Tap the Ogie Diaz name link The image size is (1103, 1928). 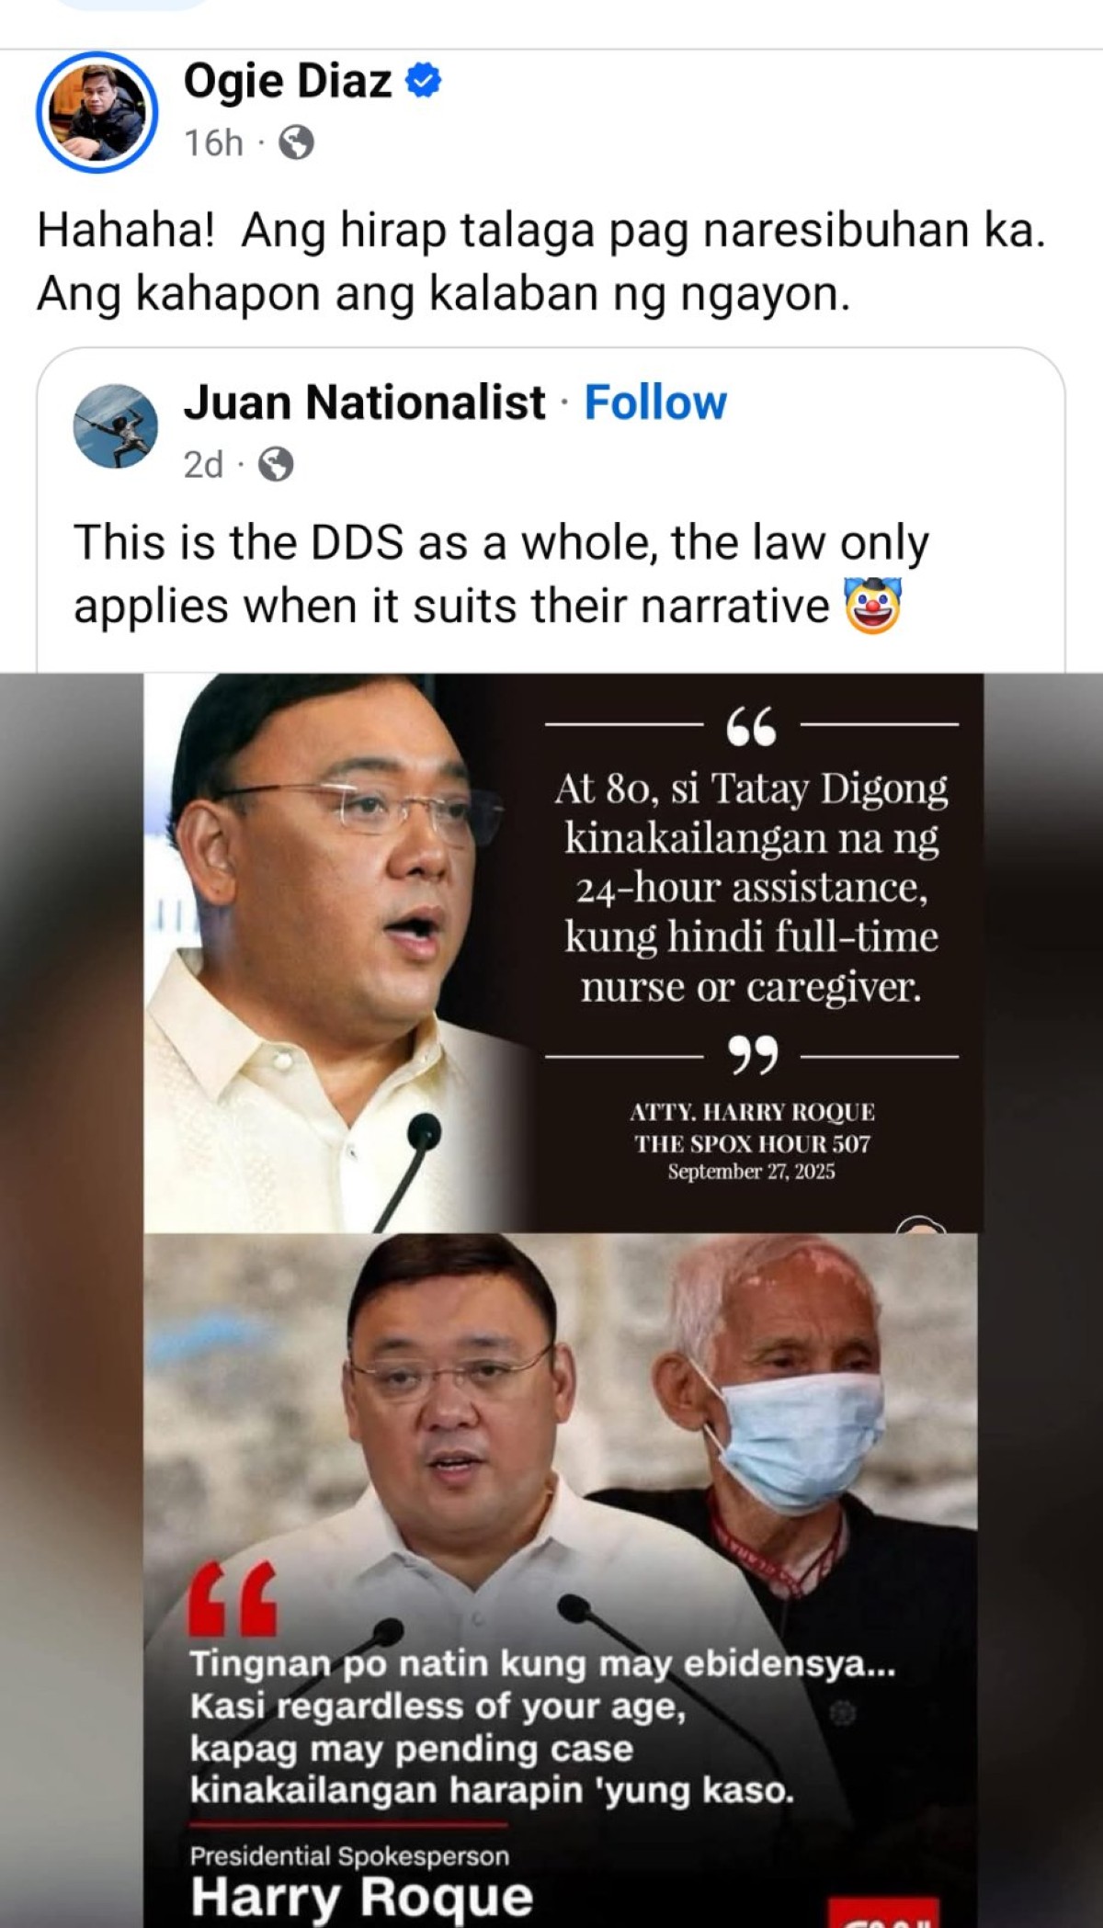(x=288, y=81)
